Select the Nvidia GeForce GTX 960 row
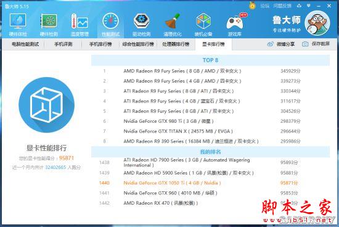Screen dimensions: 339x227 210,193
